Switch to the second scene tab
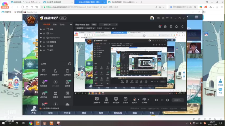The height and width of the screenshot is (126, 225). 55,25
